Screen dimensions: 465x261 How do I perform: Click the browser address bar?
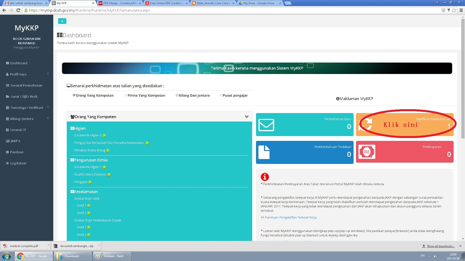pos(233,10)
